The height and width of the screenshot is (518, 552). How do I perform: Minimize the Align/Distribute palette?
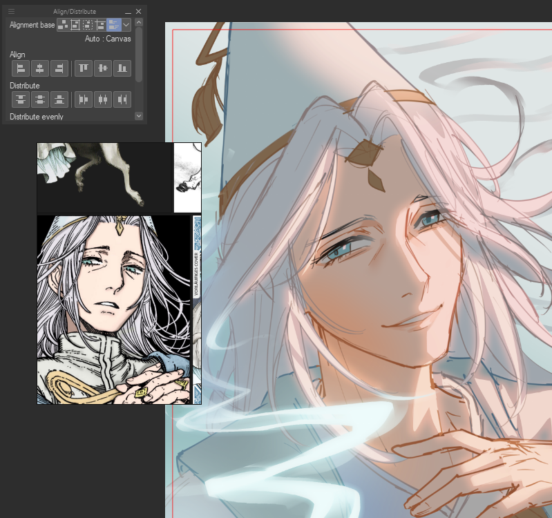(x=128, y=12)
